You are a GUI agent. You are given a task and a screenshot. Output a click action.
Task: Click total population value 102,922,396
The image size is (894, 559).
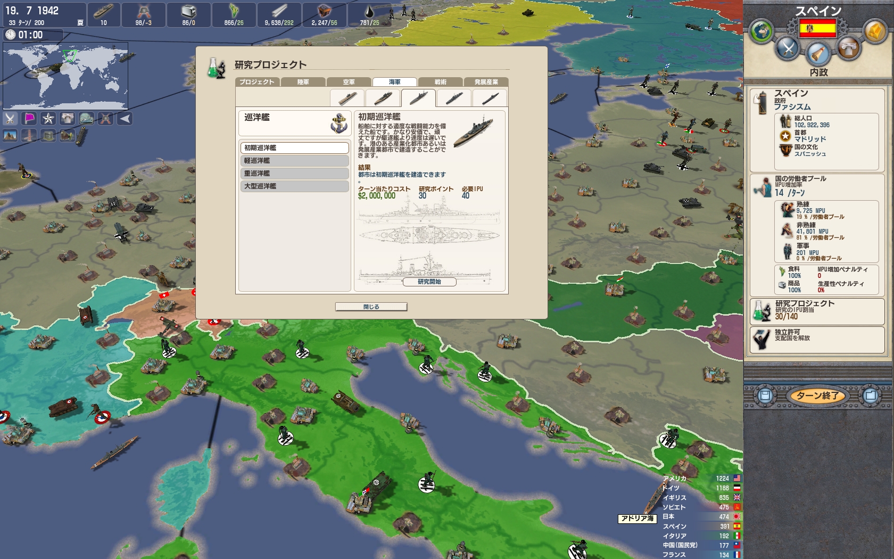[x=812, y=125]
